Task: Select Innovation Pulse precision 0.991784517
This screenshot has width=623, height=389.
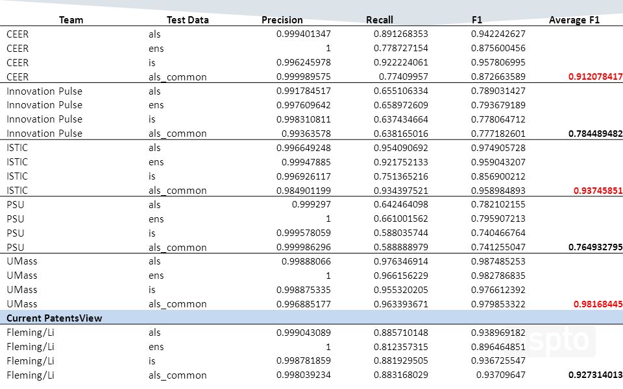Action: pyautogui.click(x=304, y=91)
